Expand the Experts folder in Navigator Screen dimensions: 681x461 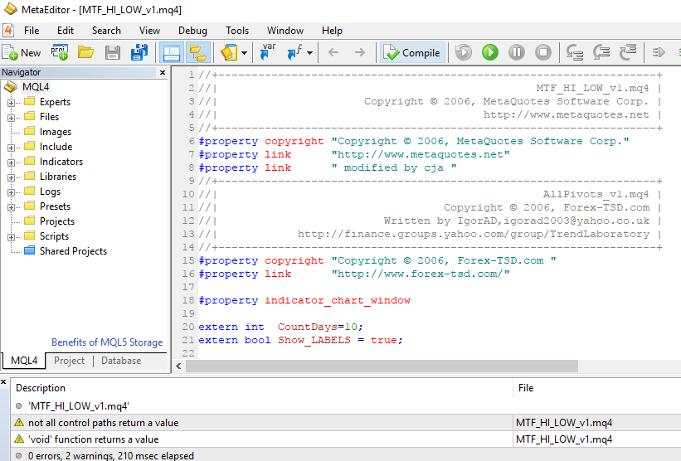[x=12, y=102]
